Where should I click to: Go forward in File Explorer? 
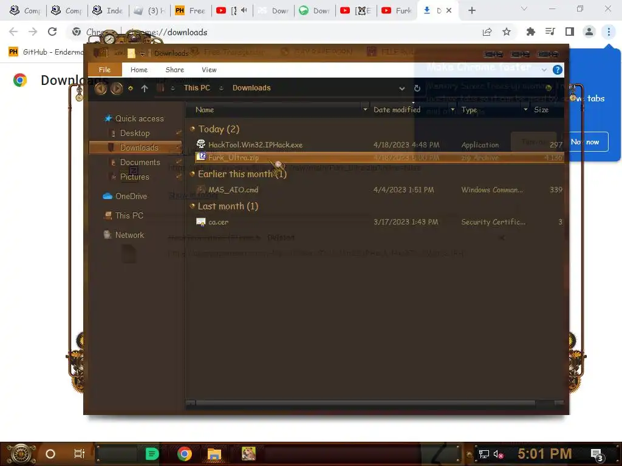(116, 89)
